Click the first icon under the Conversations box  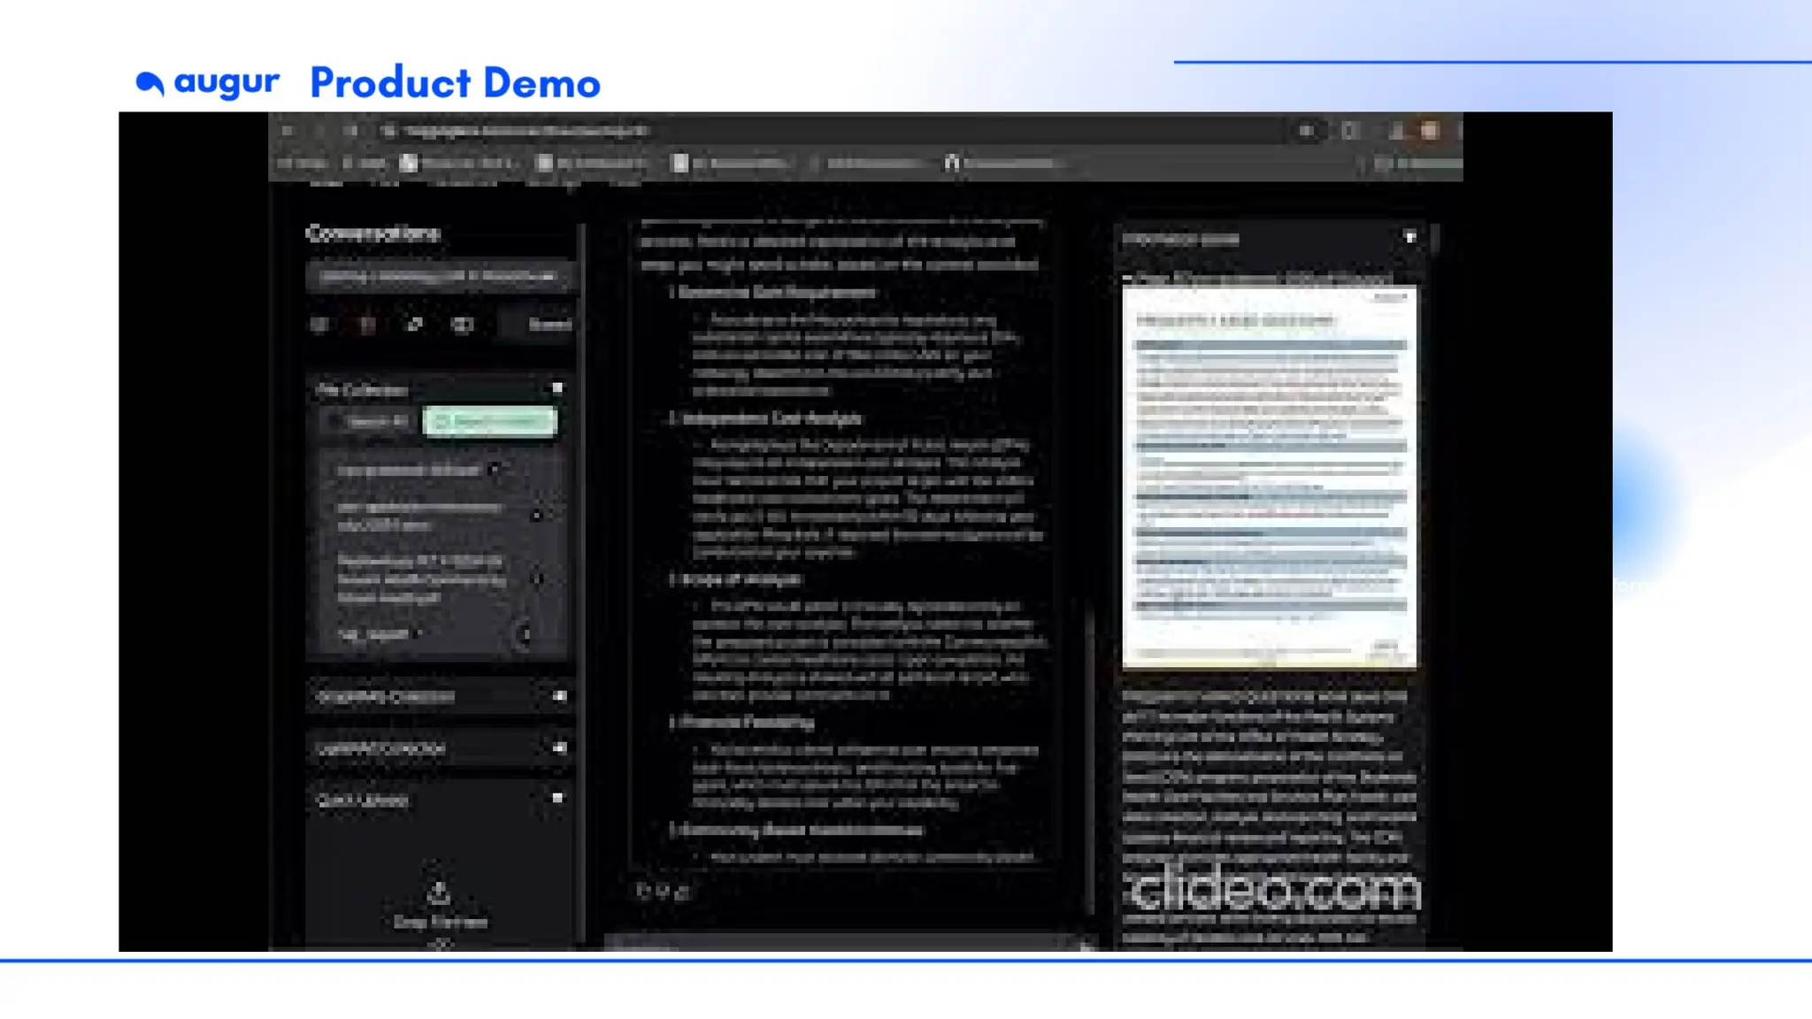tap(319, 325)
